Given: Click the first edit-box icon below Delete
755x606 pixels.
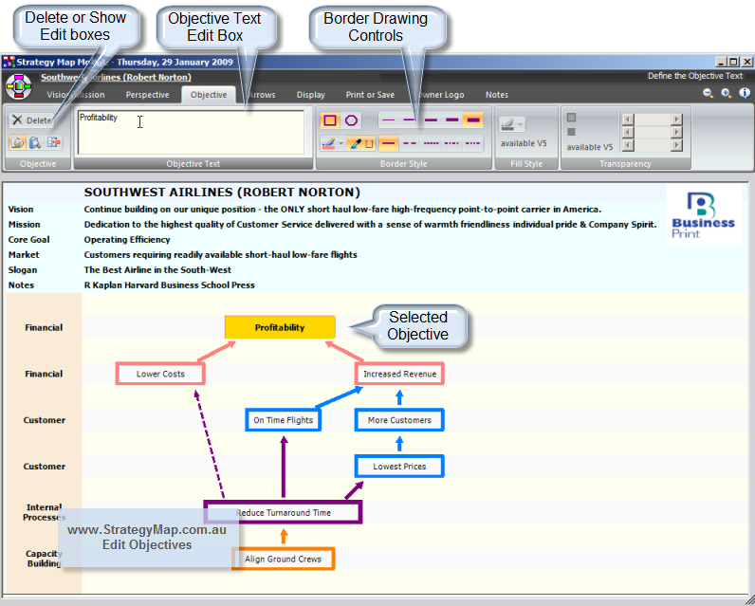Looking at the screenshot, I should pos(17,142).
